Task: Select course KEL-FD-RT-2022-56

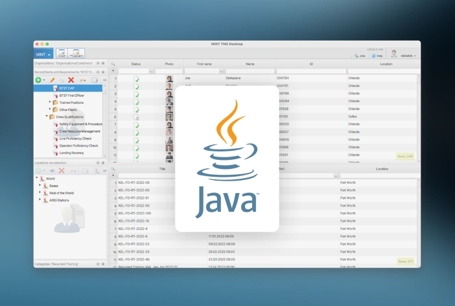Action: pos(134,183)
